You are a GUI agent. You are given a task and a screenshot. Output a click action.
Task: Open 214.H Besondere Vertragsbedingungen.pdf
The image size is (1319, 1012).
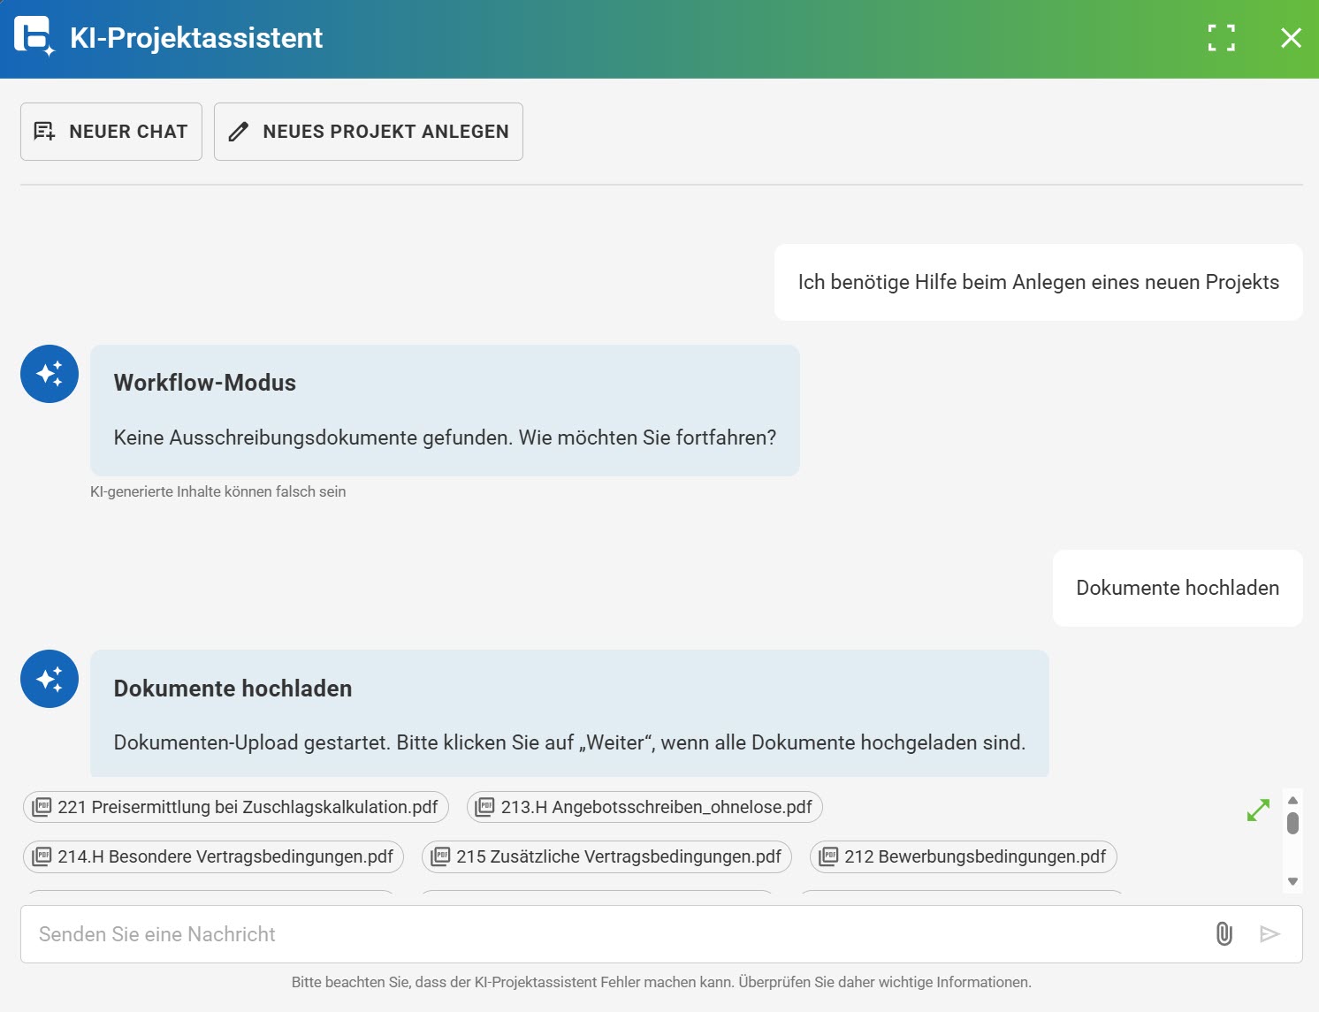212,856
